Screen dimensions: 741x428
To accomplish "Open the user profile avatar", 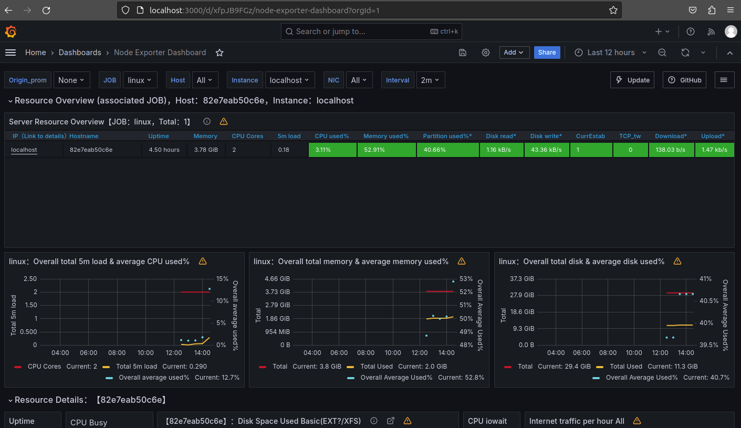I will (730, 32).
